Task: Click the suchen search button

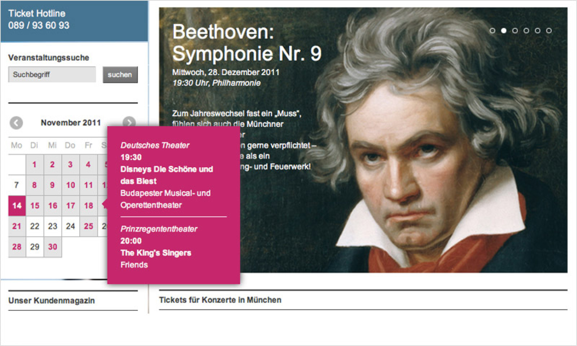Action: click(x=120, y=74)
